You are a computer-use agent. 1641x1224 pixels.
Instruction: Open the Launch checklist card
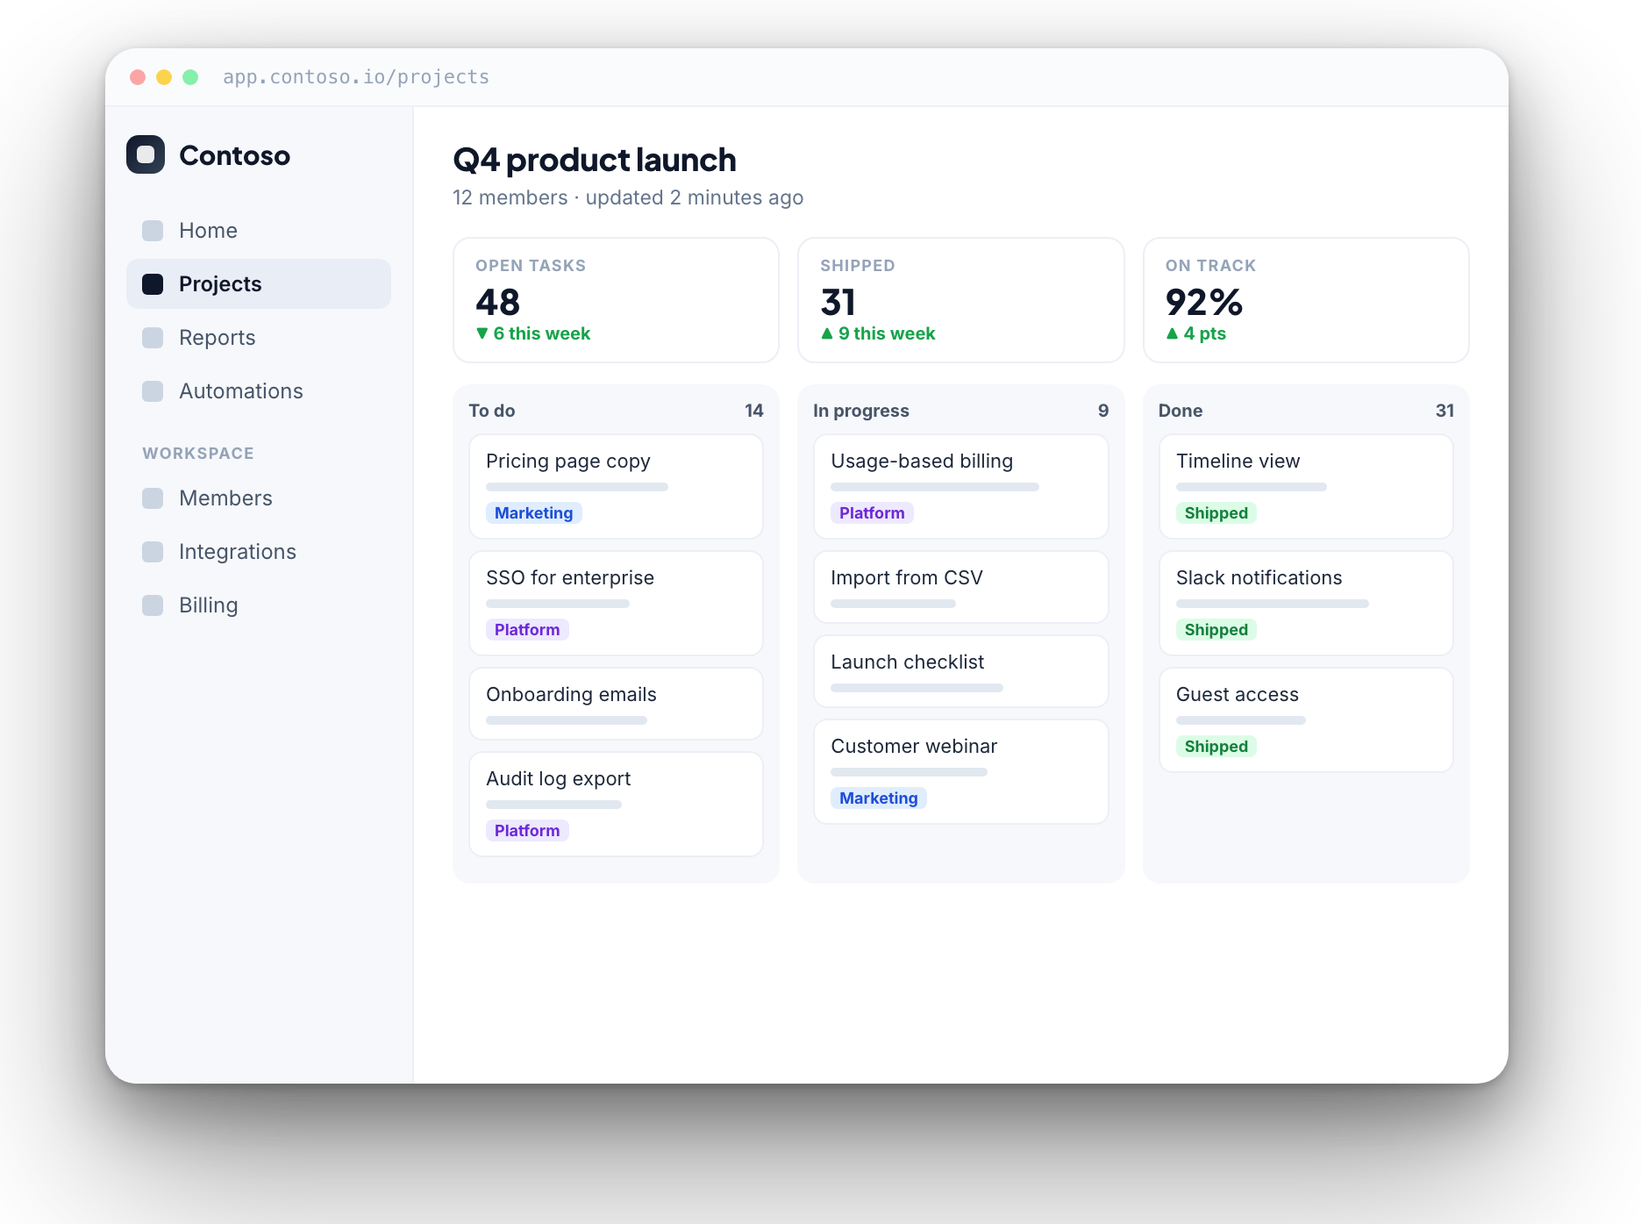[960, 671]
